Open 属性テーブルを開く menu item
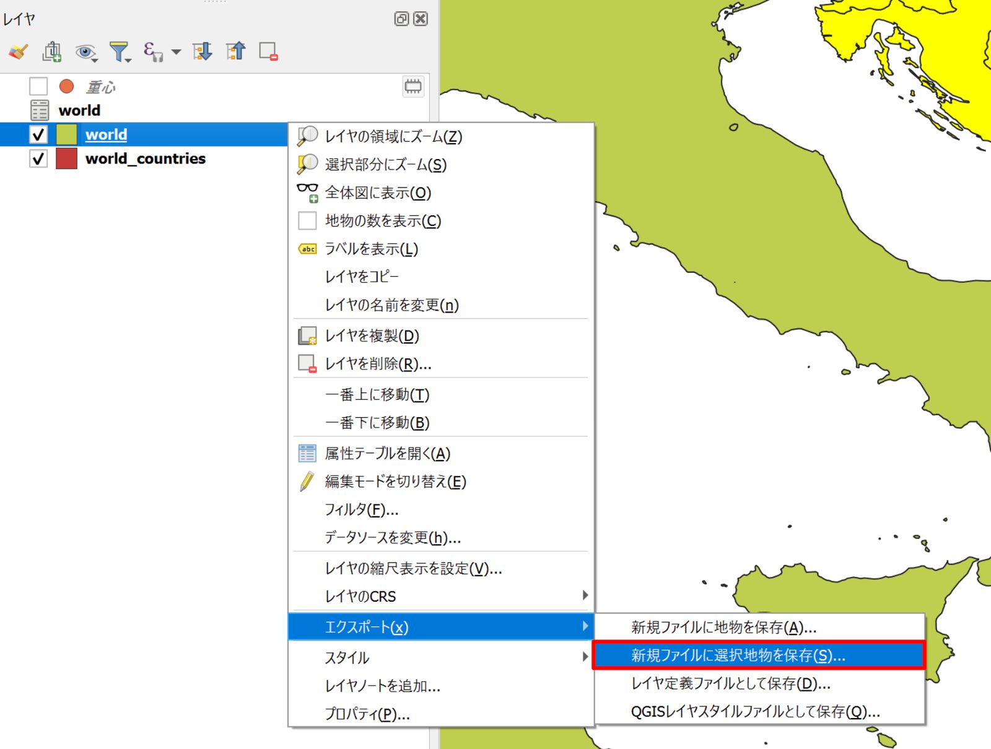Screen dimensions: 991x749 coord(441,453)
